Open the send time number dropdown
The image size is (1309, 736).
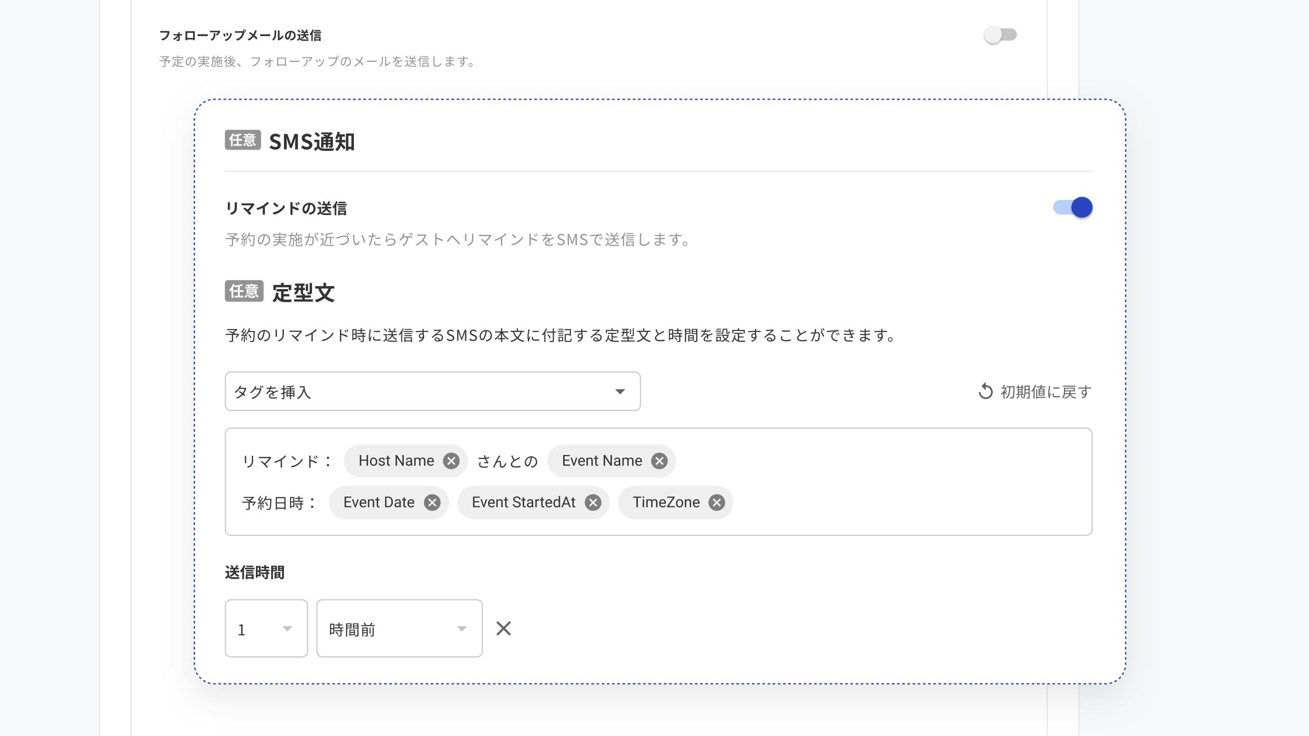(266, 629)
